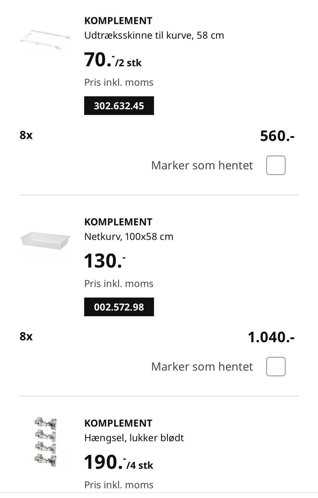318x498 pixels.
Task: Tap the 70.-/2 stk unit price
Action: point(113,60)
